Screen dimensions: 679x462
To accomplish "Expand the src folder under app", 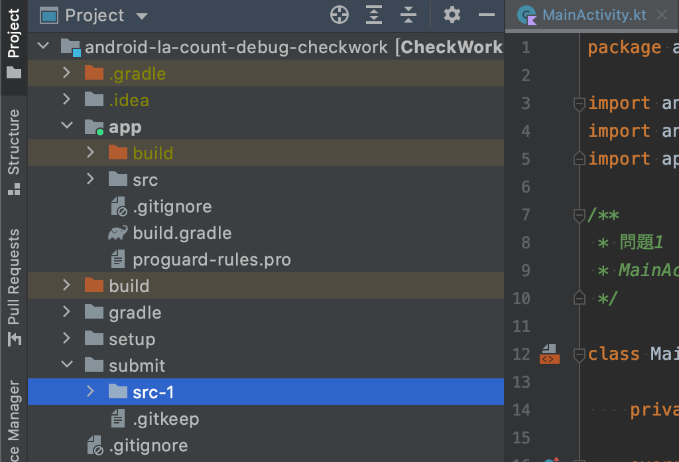I will pos(90,179).
